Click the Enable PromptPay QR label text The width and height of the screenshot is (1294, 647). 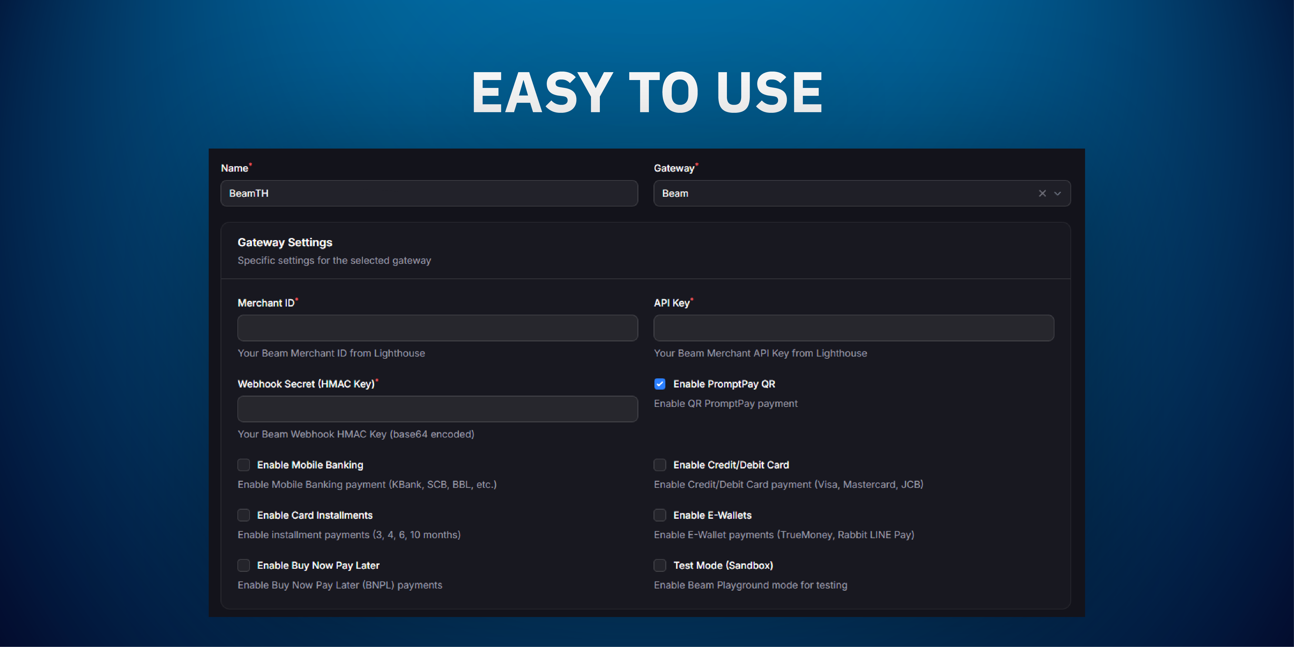pos(724,384)
